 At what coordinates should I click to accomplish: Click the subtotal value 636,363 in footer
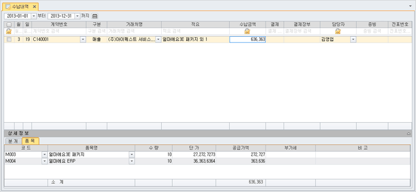(x=256, y=182)
